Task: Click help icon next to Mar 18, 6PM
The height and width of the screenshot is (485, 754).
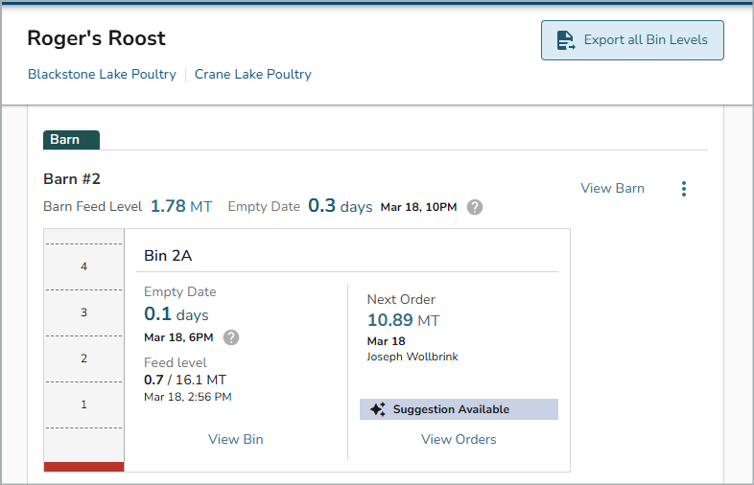Action: [x=231, y=337]
